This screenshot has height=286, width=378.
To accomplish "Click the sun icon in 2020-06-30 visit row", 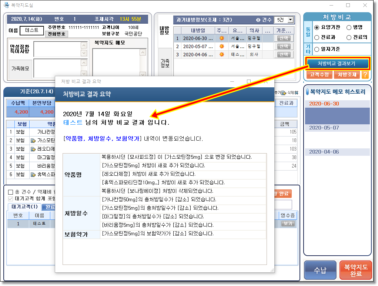I will (221, 38).
